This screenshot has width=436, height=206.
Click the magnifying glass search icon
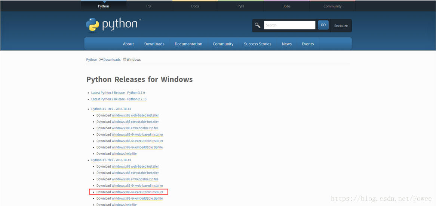(x=258, y=25)
